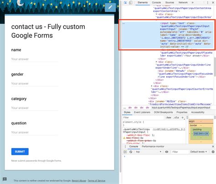Collapse the PaperinputInputArea div node
Screen dimensions: 216x184
156,14
